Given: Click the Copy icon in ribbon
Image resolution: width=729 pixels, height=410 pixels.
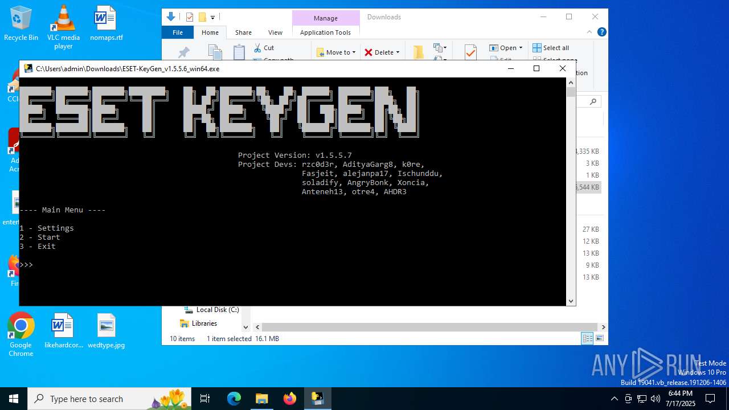Looking at the screenshot, I should [215, 52].
